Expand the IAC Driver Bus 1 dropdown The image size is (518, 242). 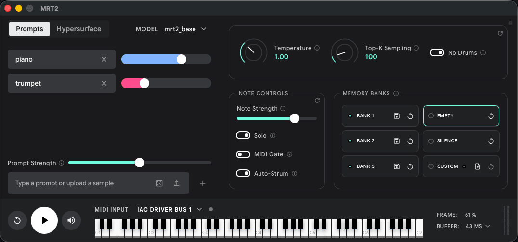coord(169,209)
